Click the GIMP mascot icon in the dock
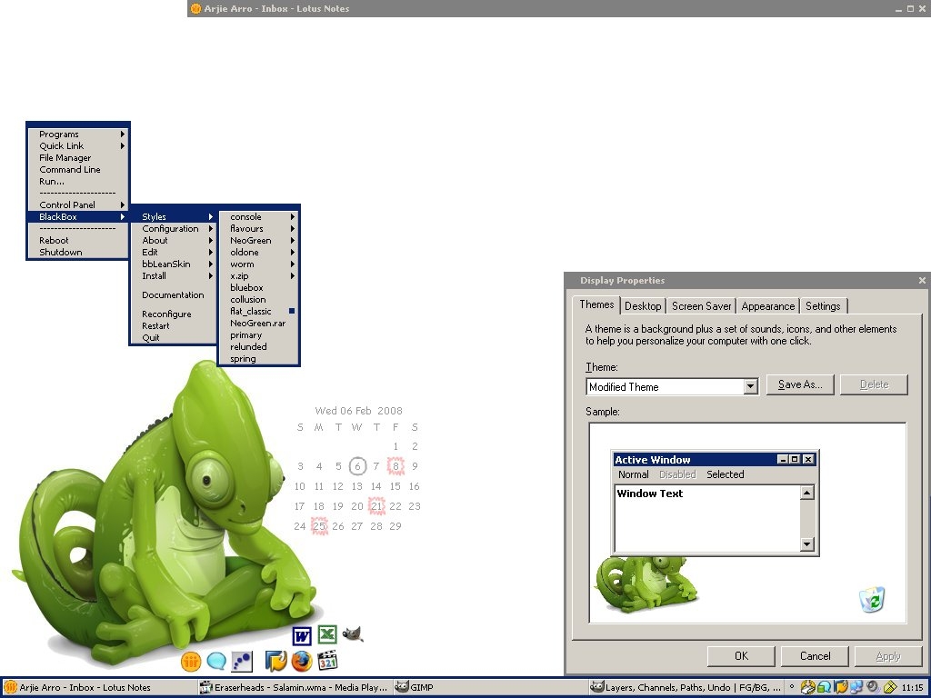 coord(353,634)
